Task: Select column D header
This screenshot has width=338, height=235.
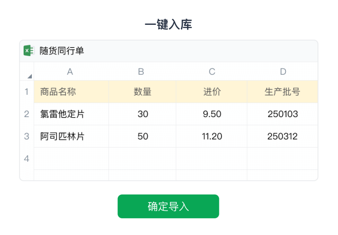Action: click(283, 72)
